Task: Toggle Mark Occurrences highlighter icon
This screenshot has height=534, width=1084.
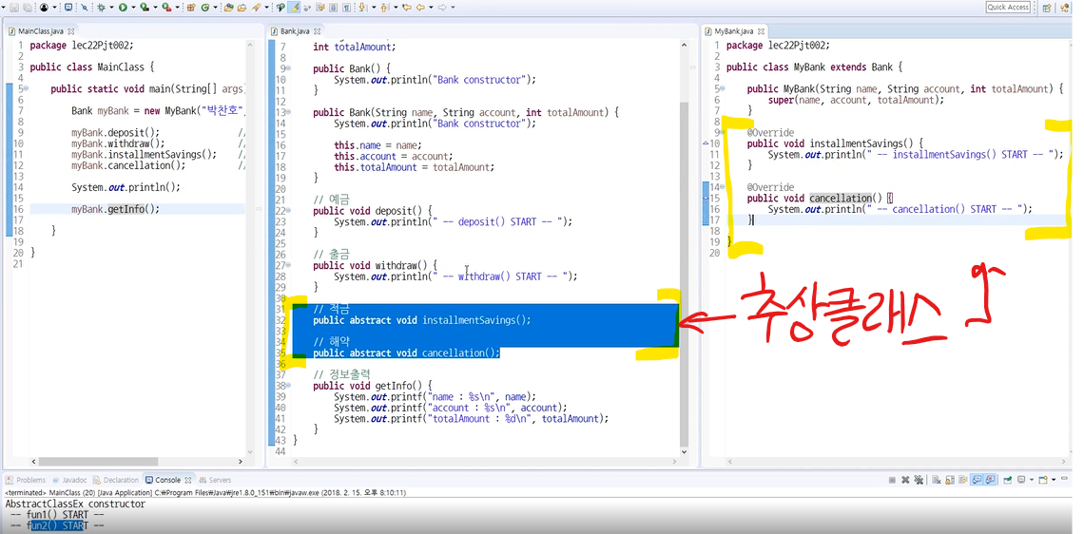Action: (295, 8)
